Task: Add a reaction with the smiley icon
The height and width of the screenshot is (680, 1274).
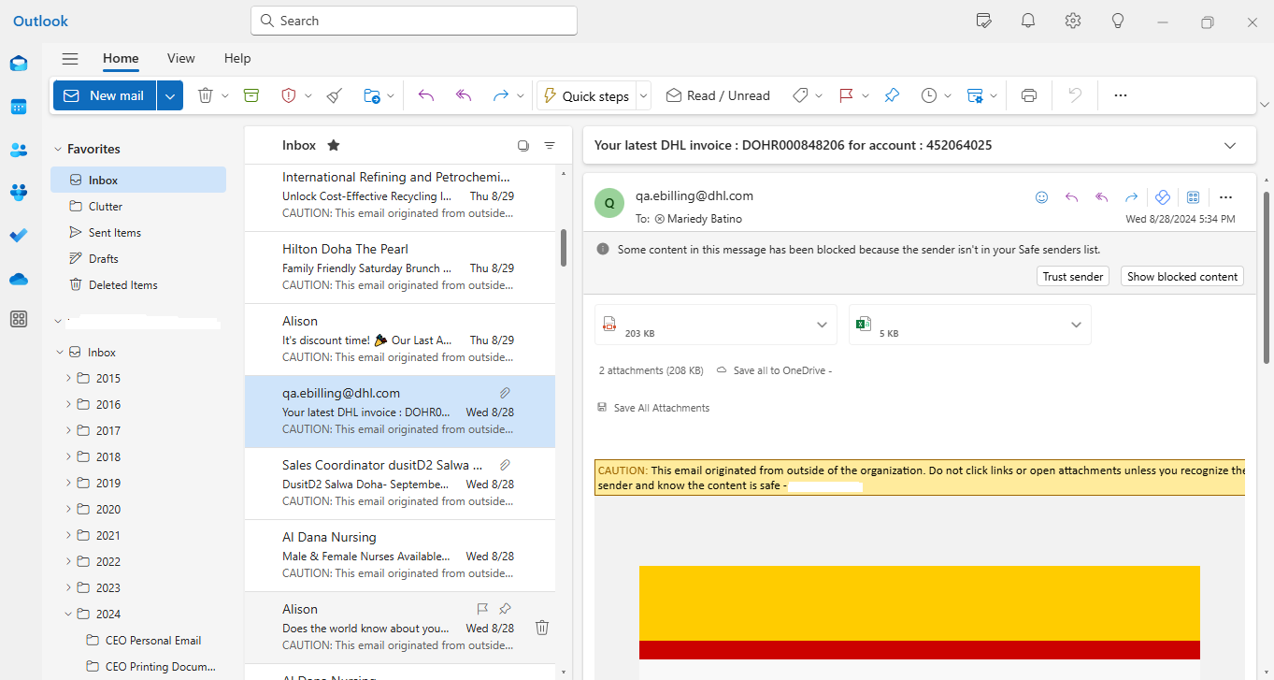Action: tap(1041, 197)
